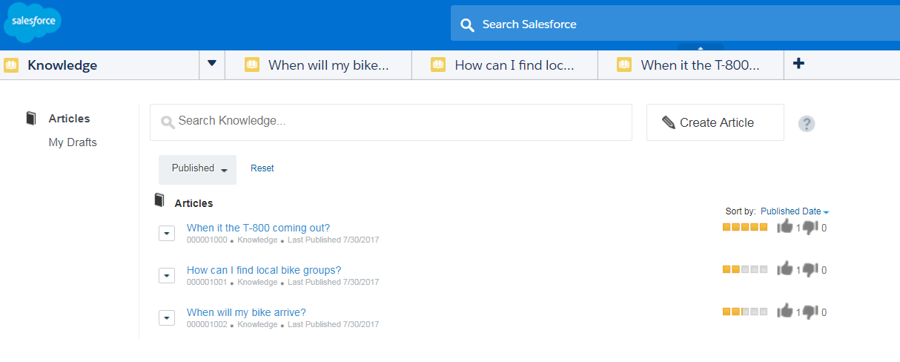
Task: Focus the Search Knowledge field
Action: point(391,122)
